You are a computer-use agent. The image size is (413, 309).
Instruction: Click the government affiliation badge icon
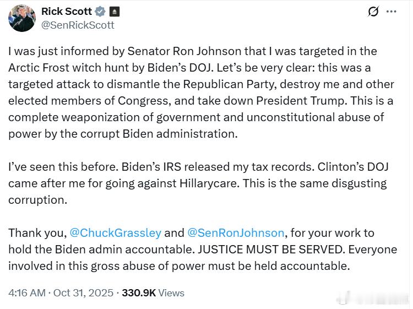pos(115,12)
